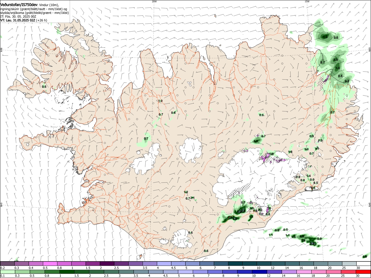Viewport: 371px width, 278px height.
Task: Click the '1.3' value over the southeast sea
Action: point(293,237)
